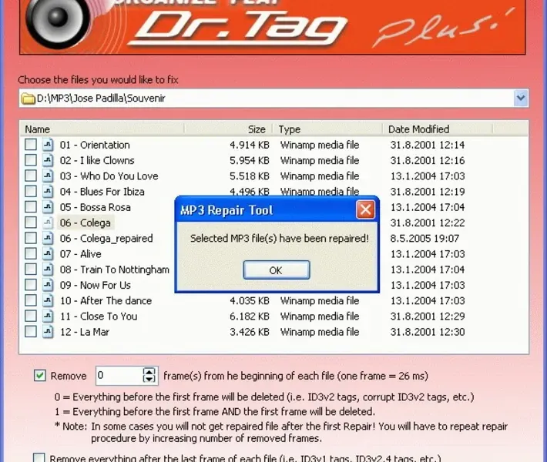Click OK in MP3 Repair Tool dialog

click(x=277, y=269)
